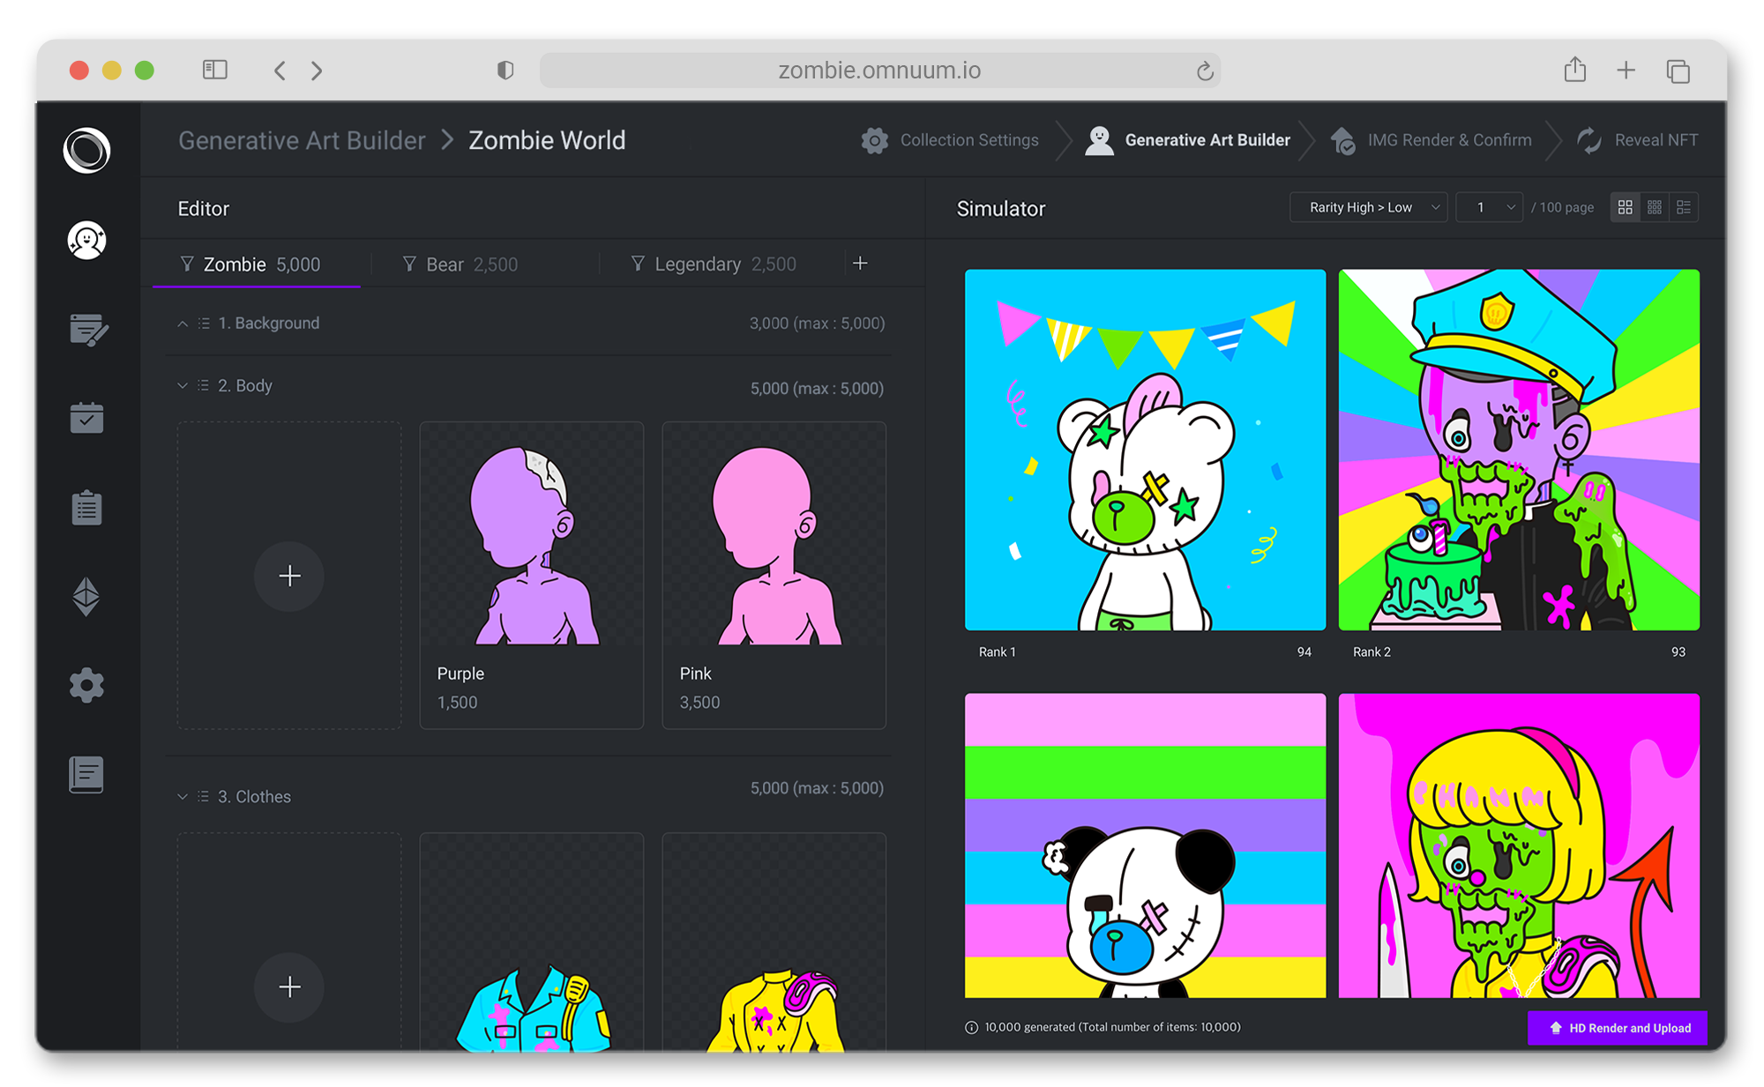The width and height of the screenshot is (1764, 1087).
Task: Expand the 1. Background layer chevron
Action: (183, 324)
